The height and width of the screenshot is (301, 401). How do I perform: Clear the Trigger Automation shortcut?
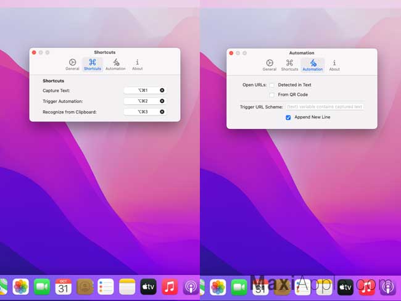(162, 101)
